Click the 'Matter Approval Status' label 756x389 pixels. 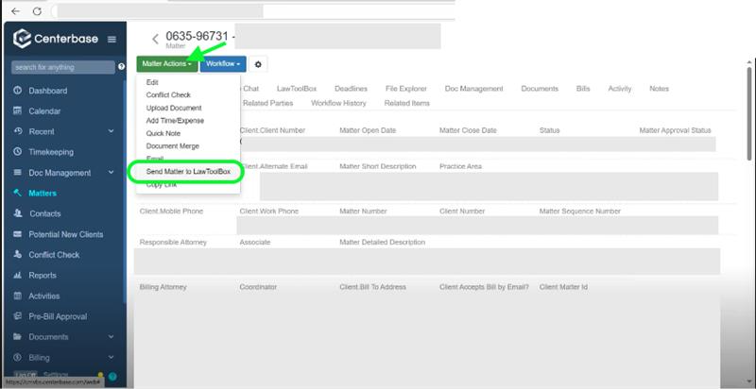point(675,130)
